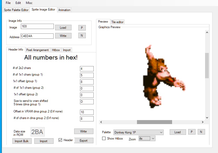Click the preview left scroll arrow
This screenshot has height=153, width=218.
[101, 122]
